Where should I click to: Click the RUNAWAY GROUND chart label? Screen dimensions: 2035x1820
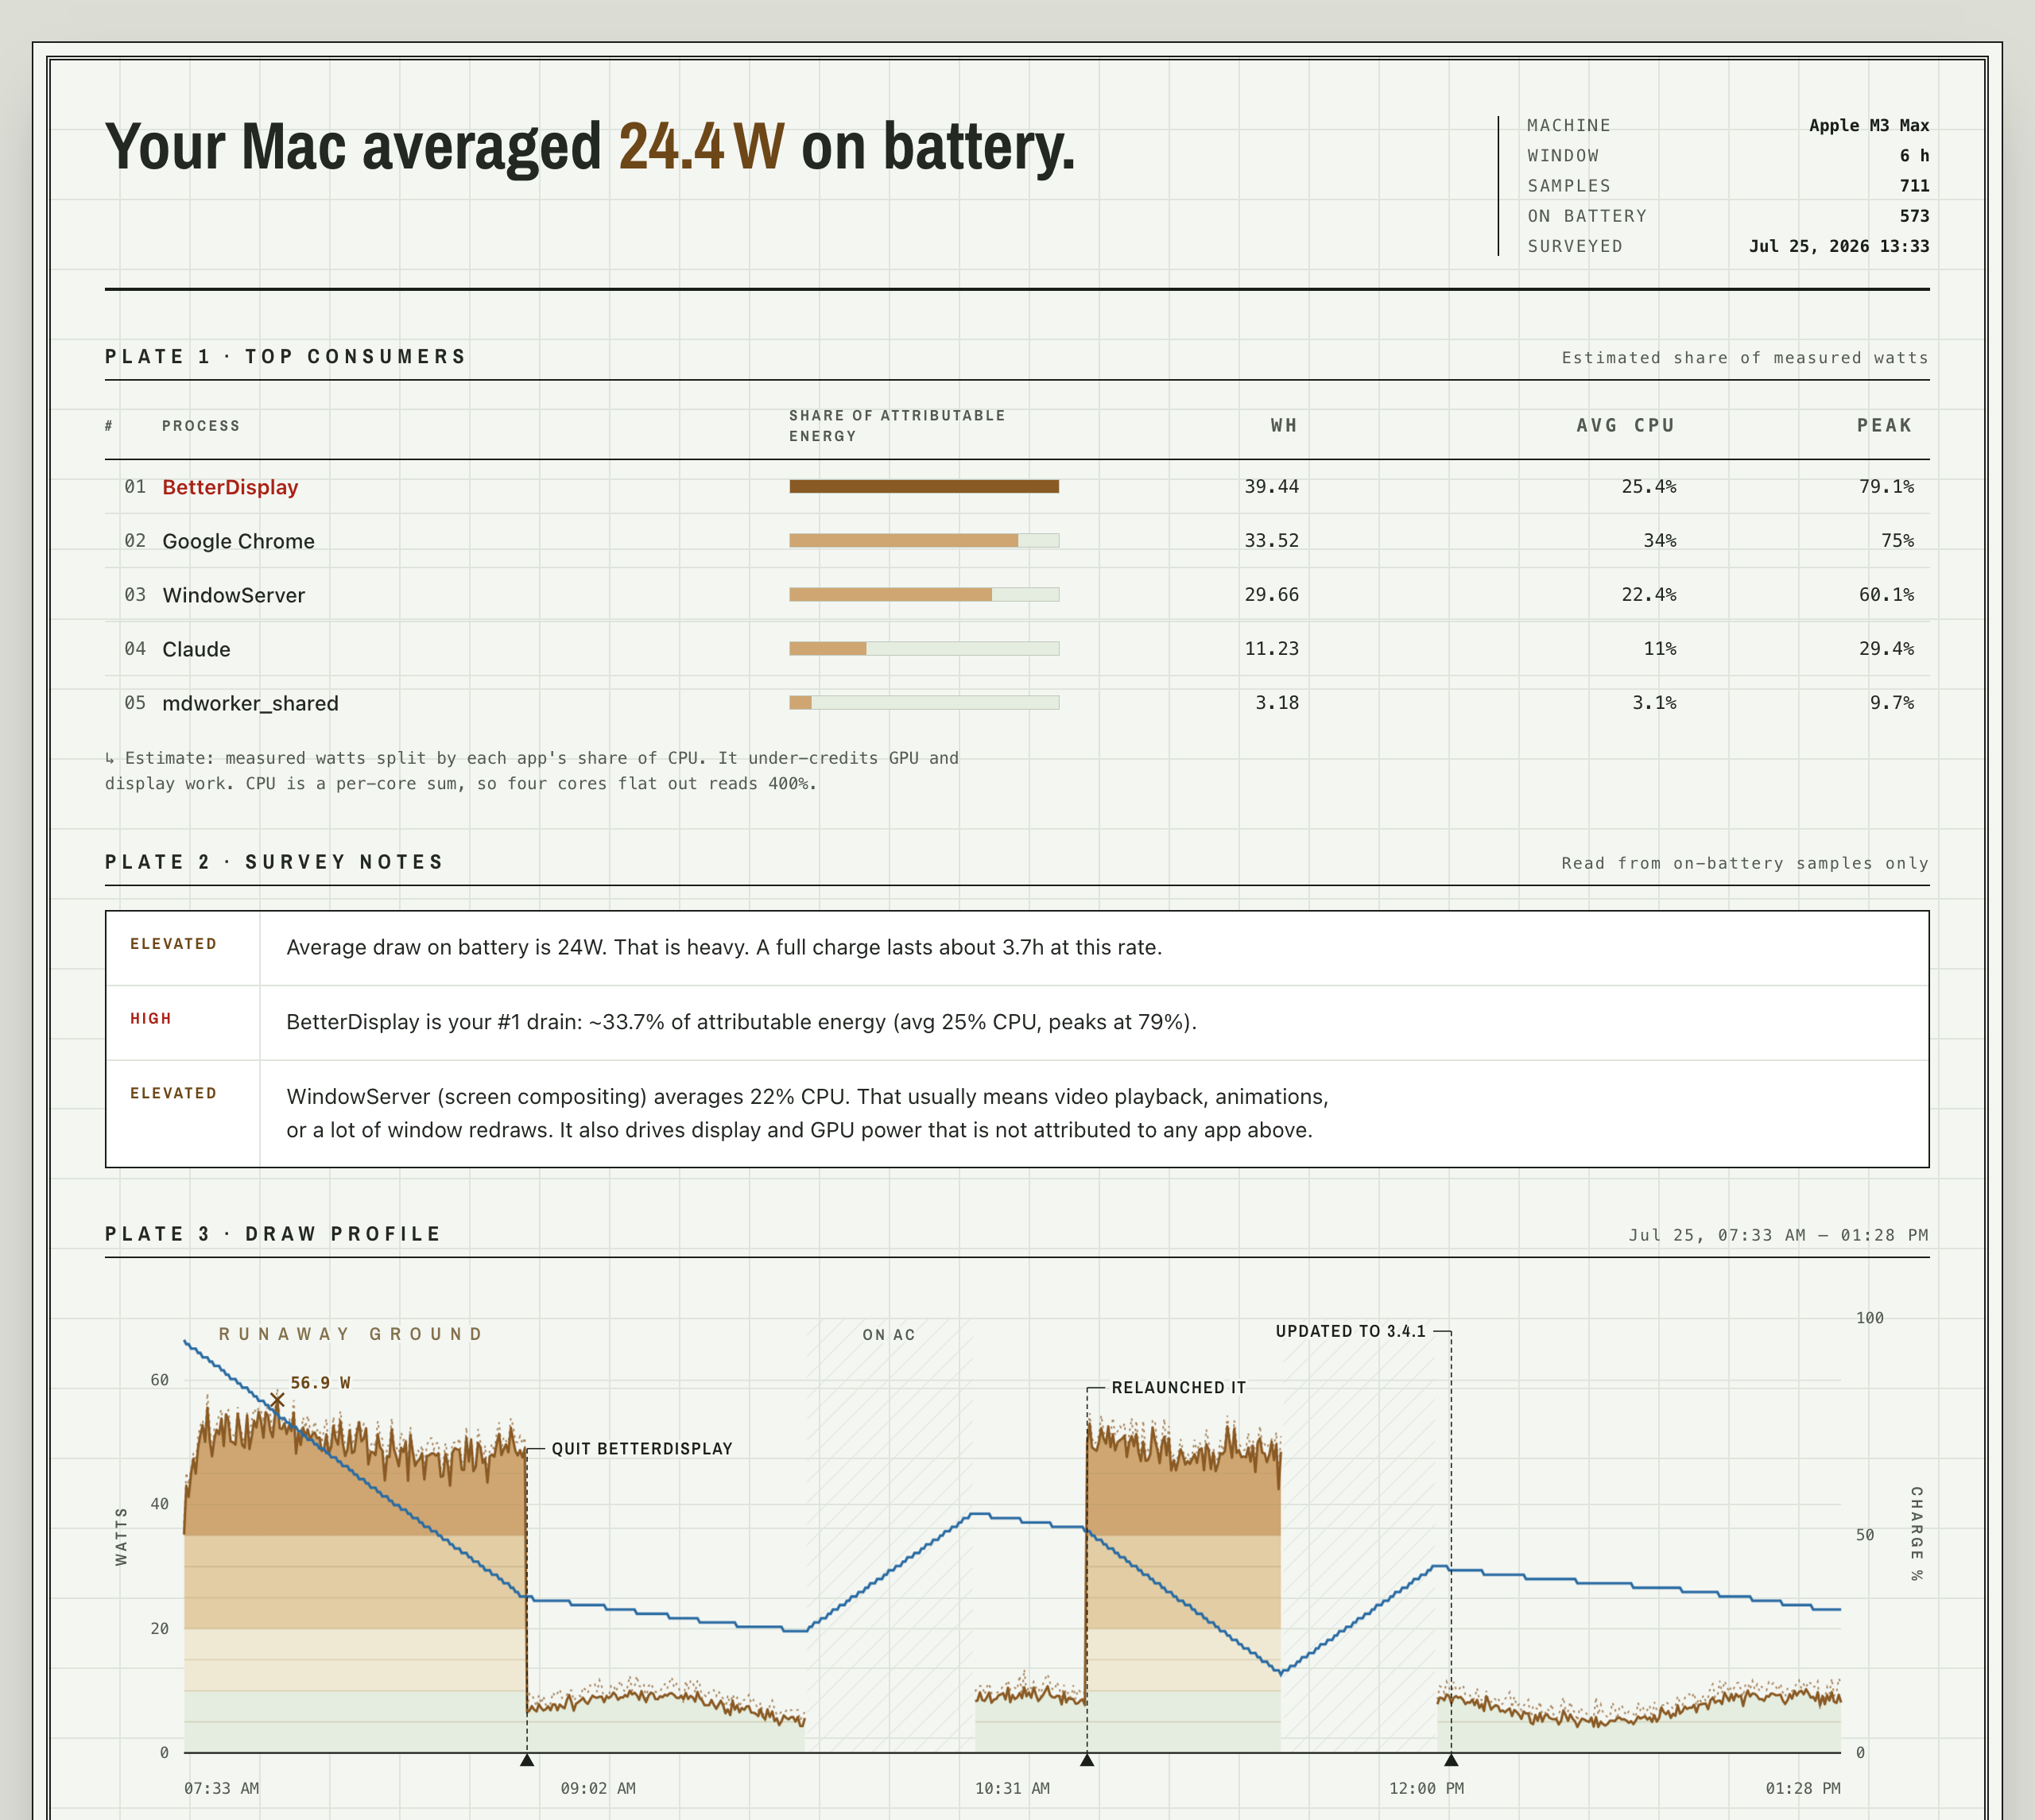pos(351,1334)
